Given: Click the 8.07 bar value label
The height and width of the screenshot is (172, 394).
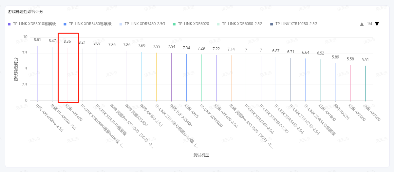Looking at the screenshot, I should tap(97, 43).
